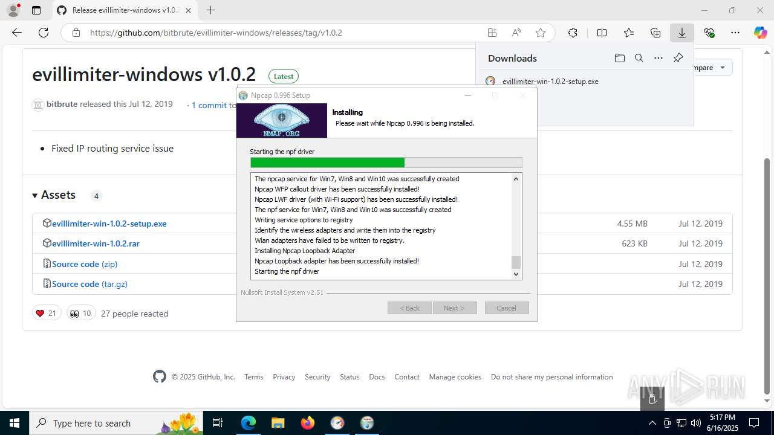774x435 pixels.
Task: Open More options in Downloads panel
Action: [659, 58]
